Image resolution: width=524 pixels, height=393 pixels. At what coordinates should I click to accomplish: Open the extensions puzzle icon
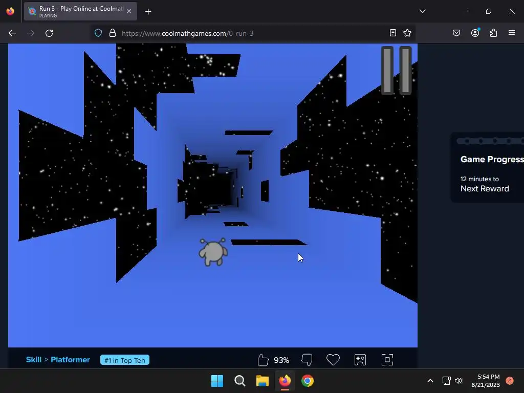pyautogui.click(x=493, y=33)
